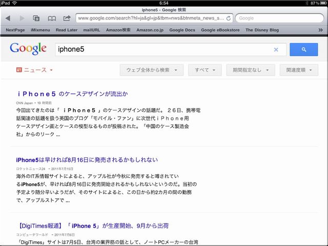Image resolution: width=328 pixels, height=246 pixels.
Task: Open the すべて filter dropdown
Action: [x=205, y=70]
